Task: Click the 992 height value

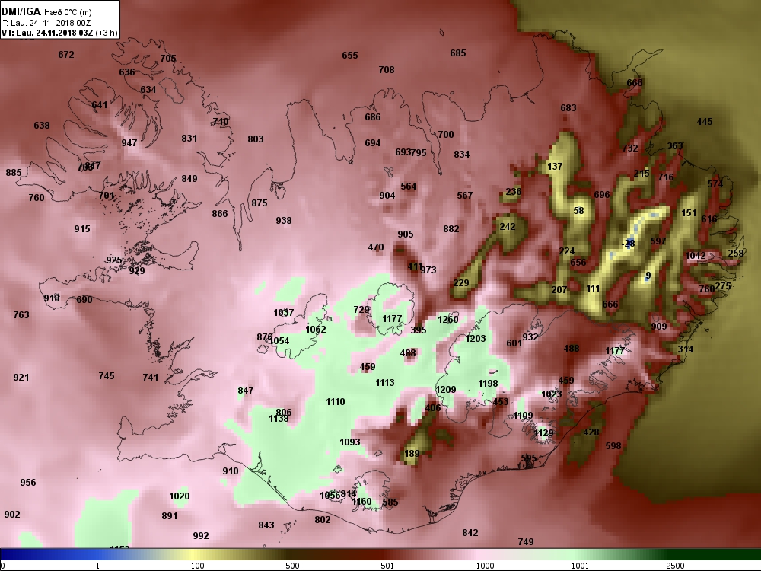Action: point(200,536)
